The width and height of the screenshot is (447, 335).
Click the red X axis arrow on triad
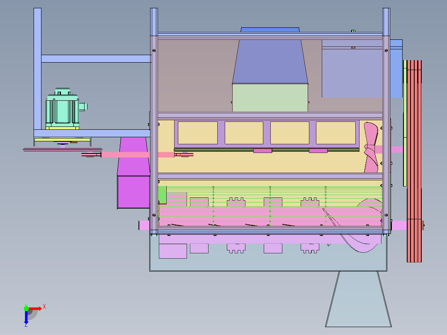point(35,309)
